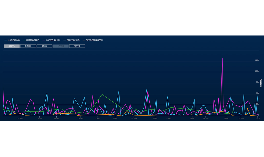Click the 22. Feb x-axis date label
The image size is (264, 157).
pos(134,118)
